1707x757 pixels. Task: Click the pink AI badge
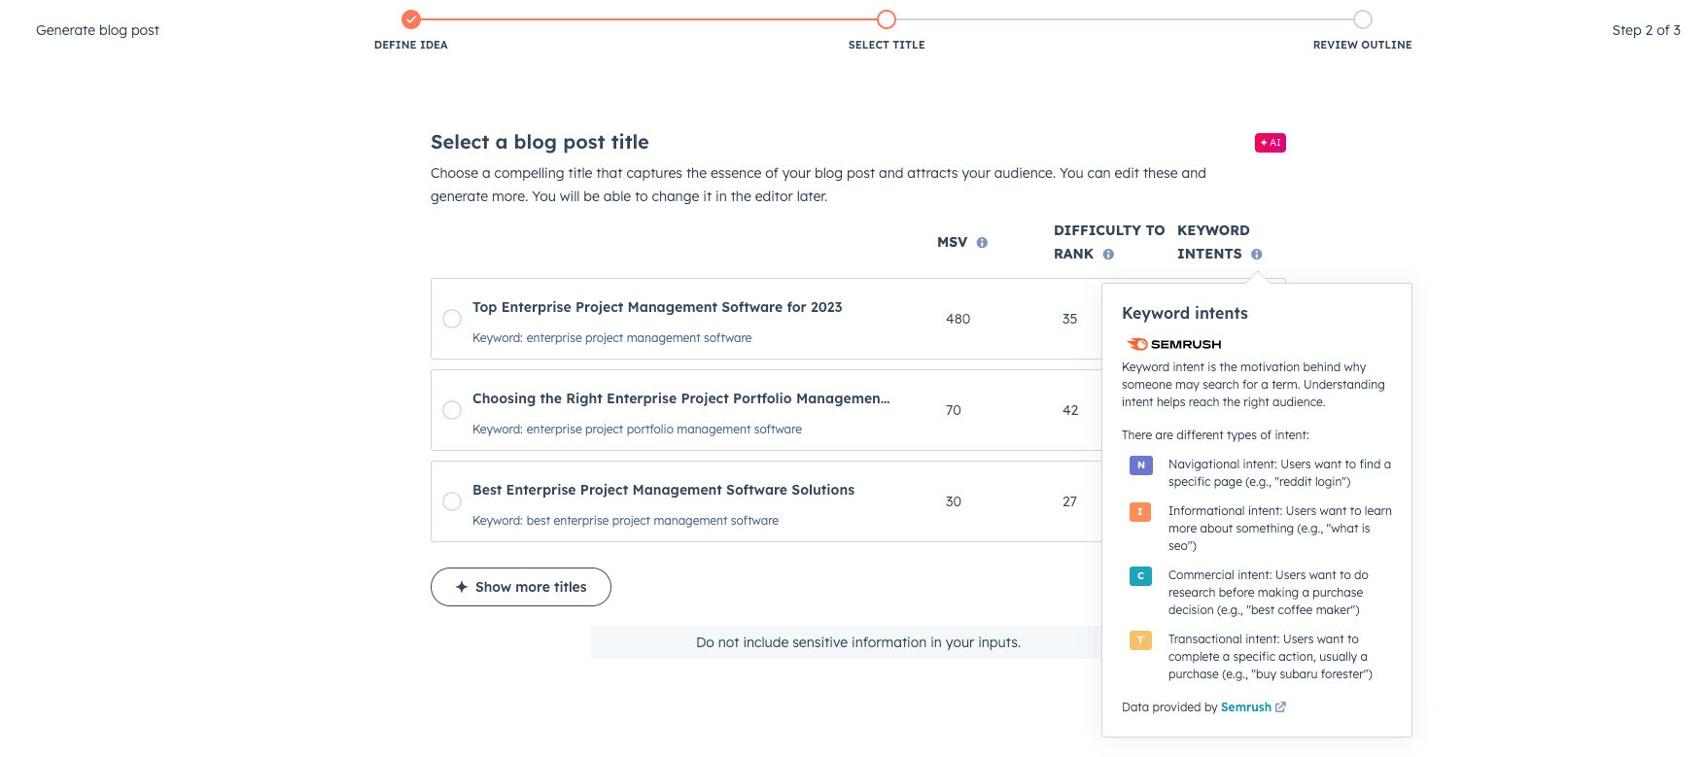click(x=1270, y=143)
